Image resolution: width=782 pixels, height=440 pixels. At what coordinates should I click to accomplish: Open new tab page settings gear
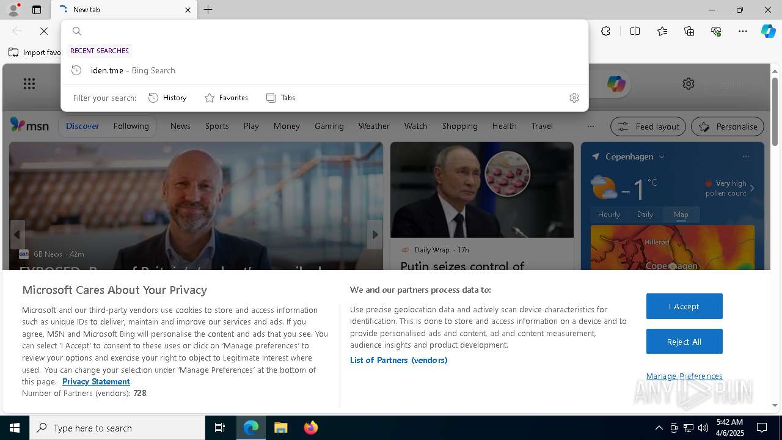click(689, 84)
